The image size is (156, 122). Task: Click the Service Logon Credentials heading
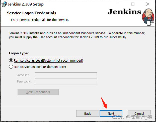(32, 13)
